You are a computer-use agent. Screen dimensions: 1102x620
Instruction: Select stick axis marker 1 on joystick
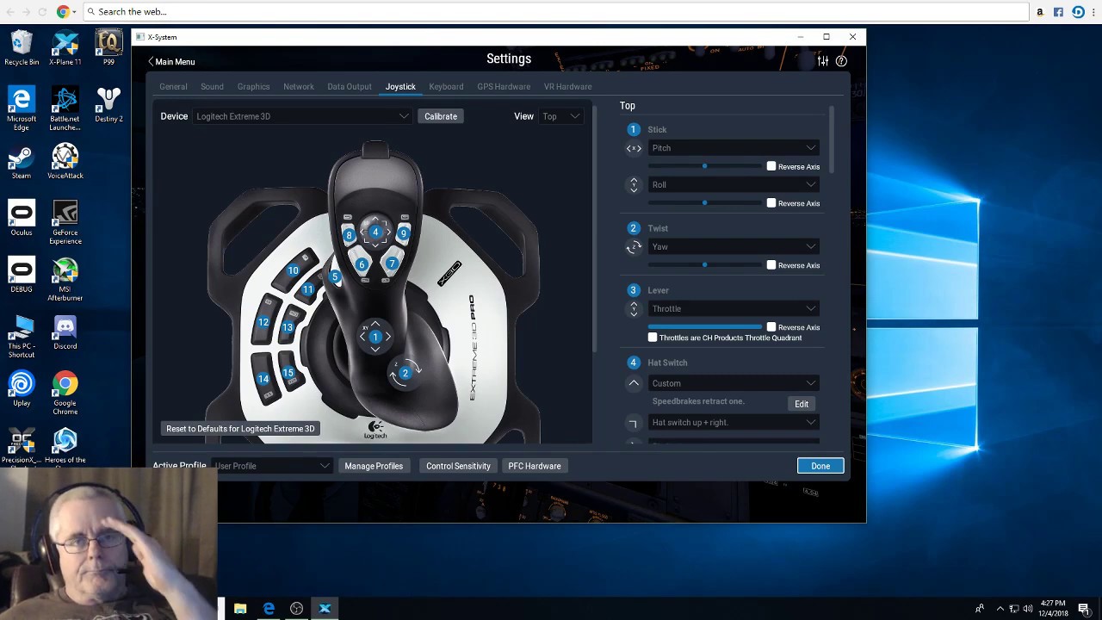[x=375, y=337]
